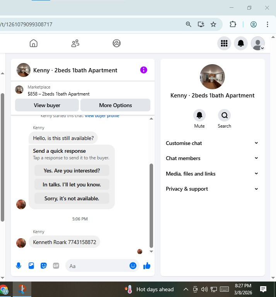Click Kenny's chat header avatar thumbnail
This screenshot has height=297, width=276.
(x=24, y=70)
